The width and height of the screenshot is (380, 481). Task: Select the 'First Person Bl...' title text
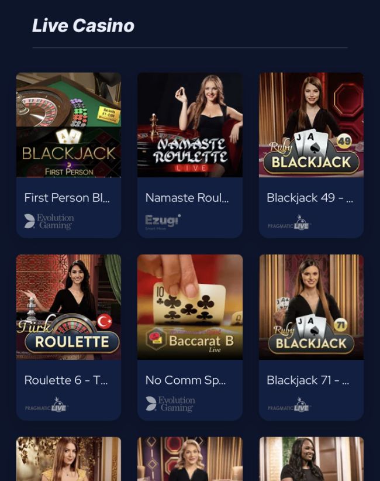point(67,198)
